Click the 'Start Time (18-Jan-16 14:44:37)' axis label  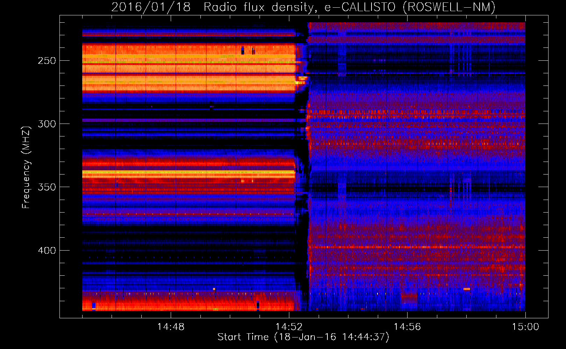303,337
